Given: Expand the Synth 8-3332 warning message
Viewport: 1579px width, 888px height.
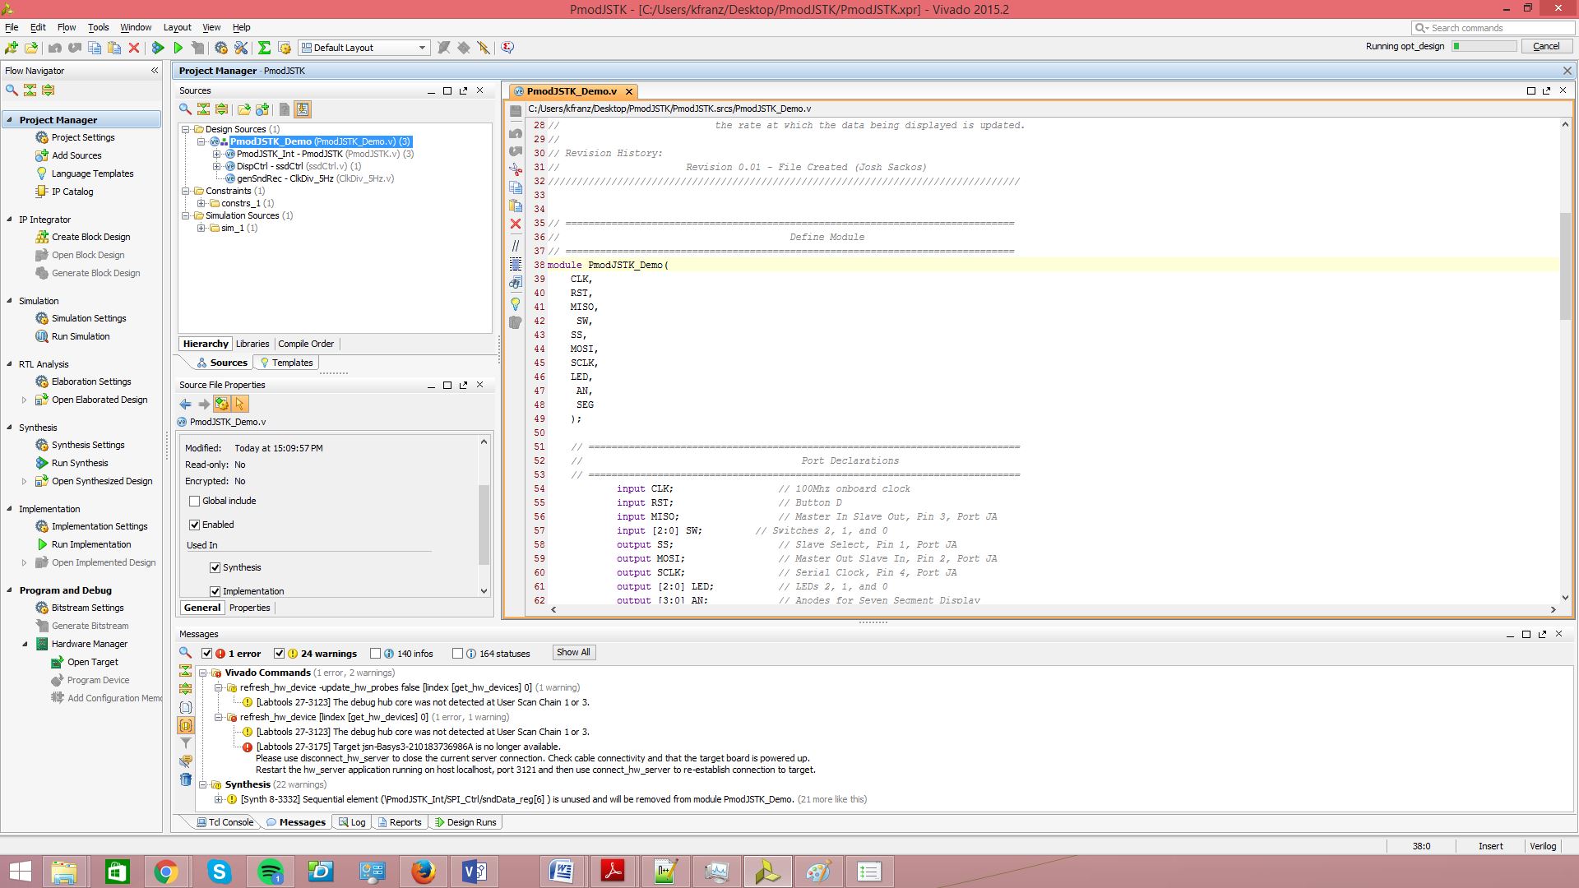Looking at the screenshot, I should click(x=218, y=799).
